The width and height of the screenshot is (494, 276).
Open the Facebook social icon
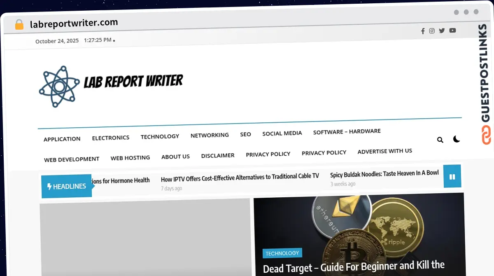point(422,31)
